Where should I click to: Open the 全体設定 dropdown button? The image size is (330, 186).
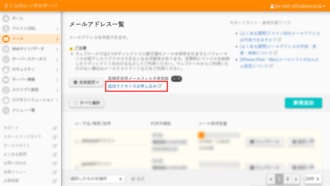(x=86, y=82)
